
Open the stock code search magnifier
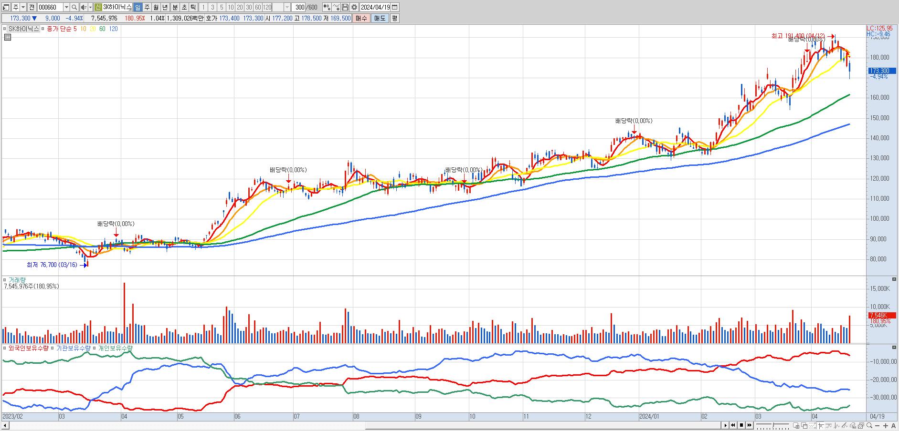coord(75,7)
